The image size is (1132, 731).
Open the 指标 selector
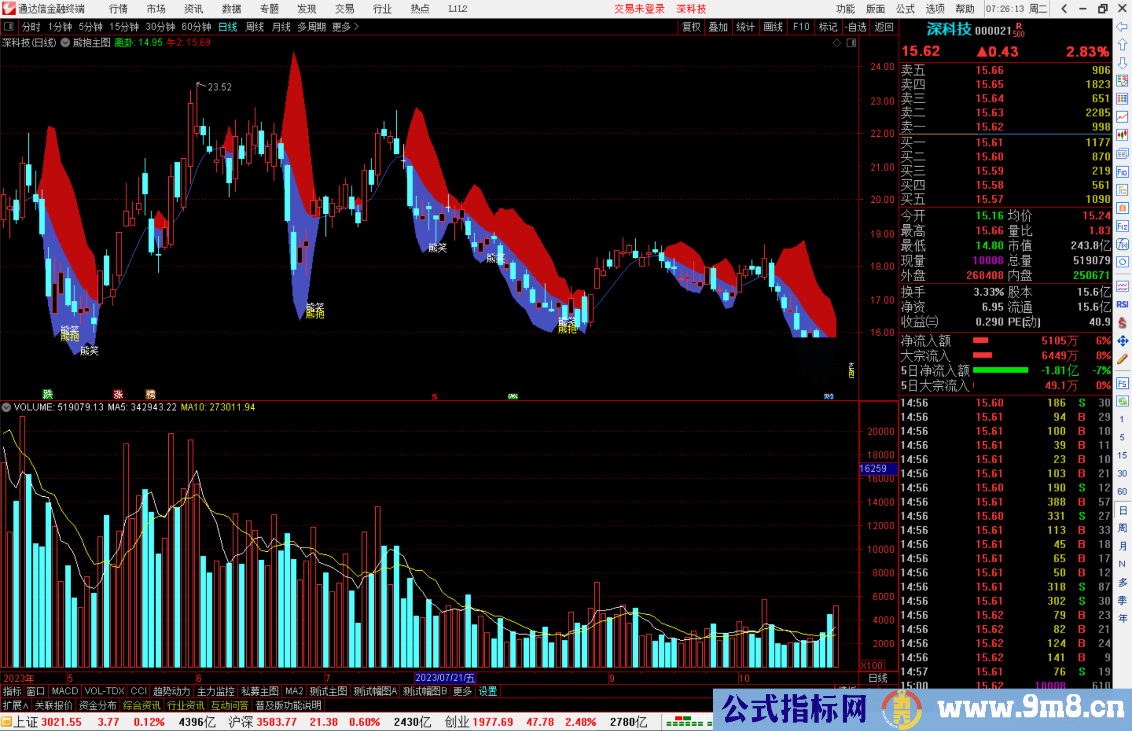pyautogui.click(x=12, y=691)
